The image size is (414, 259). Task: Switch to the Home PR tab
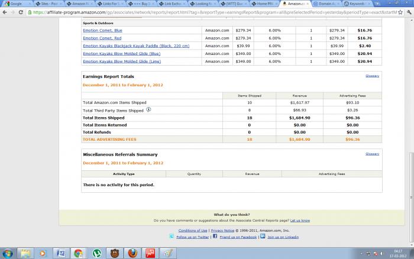[x=264, y=4]
